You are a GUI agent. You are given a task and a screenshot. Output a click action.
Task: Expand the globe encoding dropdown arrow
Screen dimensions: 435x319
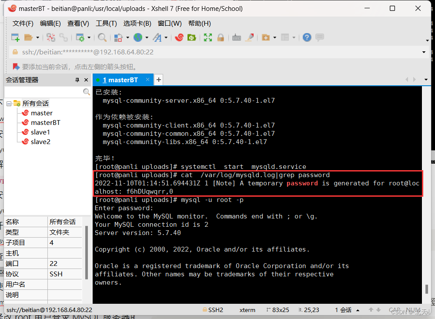[x=147, y=37]
